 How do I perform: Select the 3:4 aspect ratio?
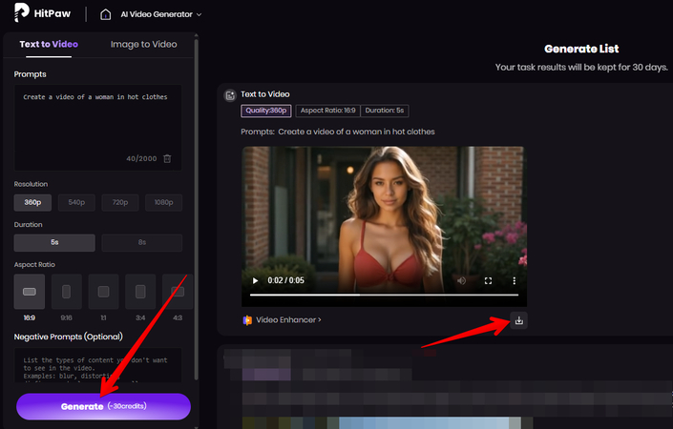[140, 292]
